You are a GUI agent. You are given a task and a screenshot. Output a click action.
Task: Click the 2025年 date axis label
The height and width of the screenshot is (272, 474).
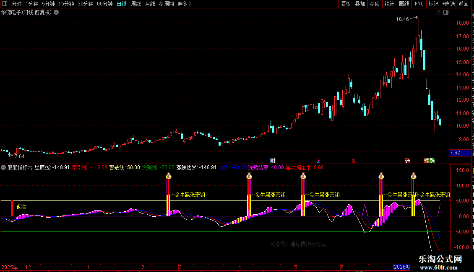(x=10, y=267)
